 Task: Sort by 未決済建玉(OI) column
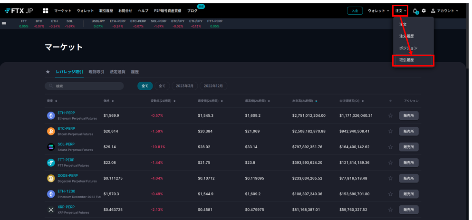pyautogui.click(x=352, y=101)
